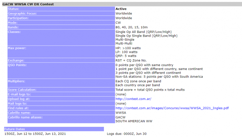The height and width of the screenshot is (137, 242).
Task: Select the 'QRP: 5 watts' text
Action: (x=126, y=56)
